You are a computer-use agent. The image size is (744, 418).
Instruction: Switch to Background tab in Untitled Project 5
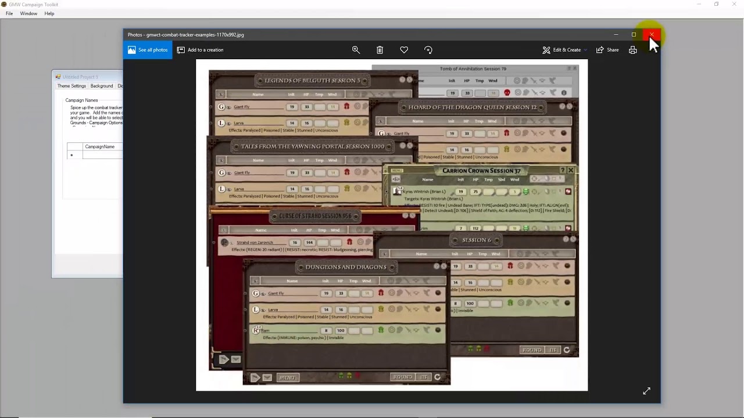102,86
